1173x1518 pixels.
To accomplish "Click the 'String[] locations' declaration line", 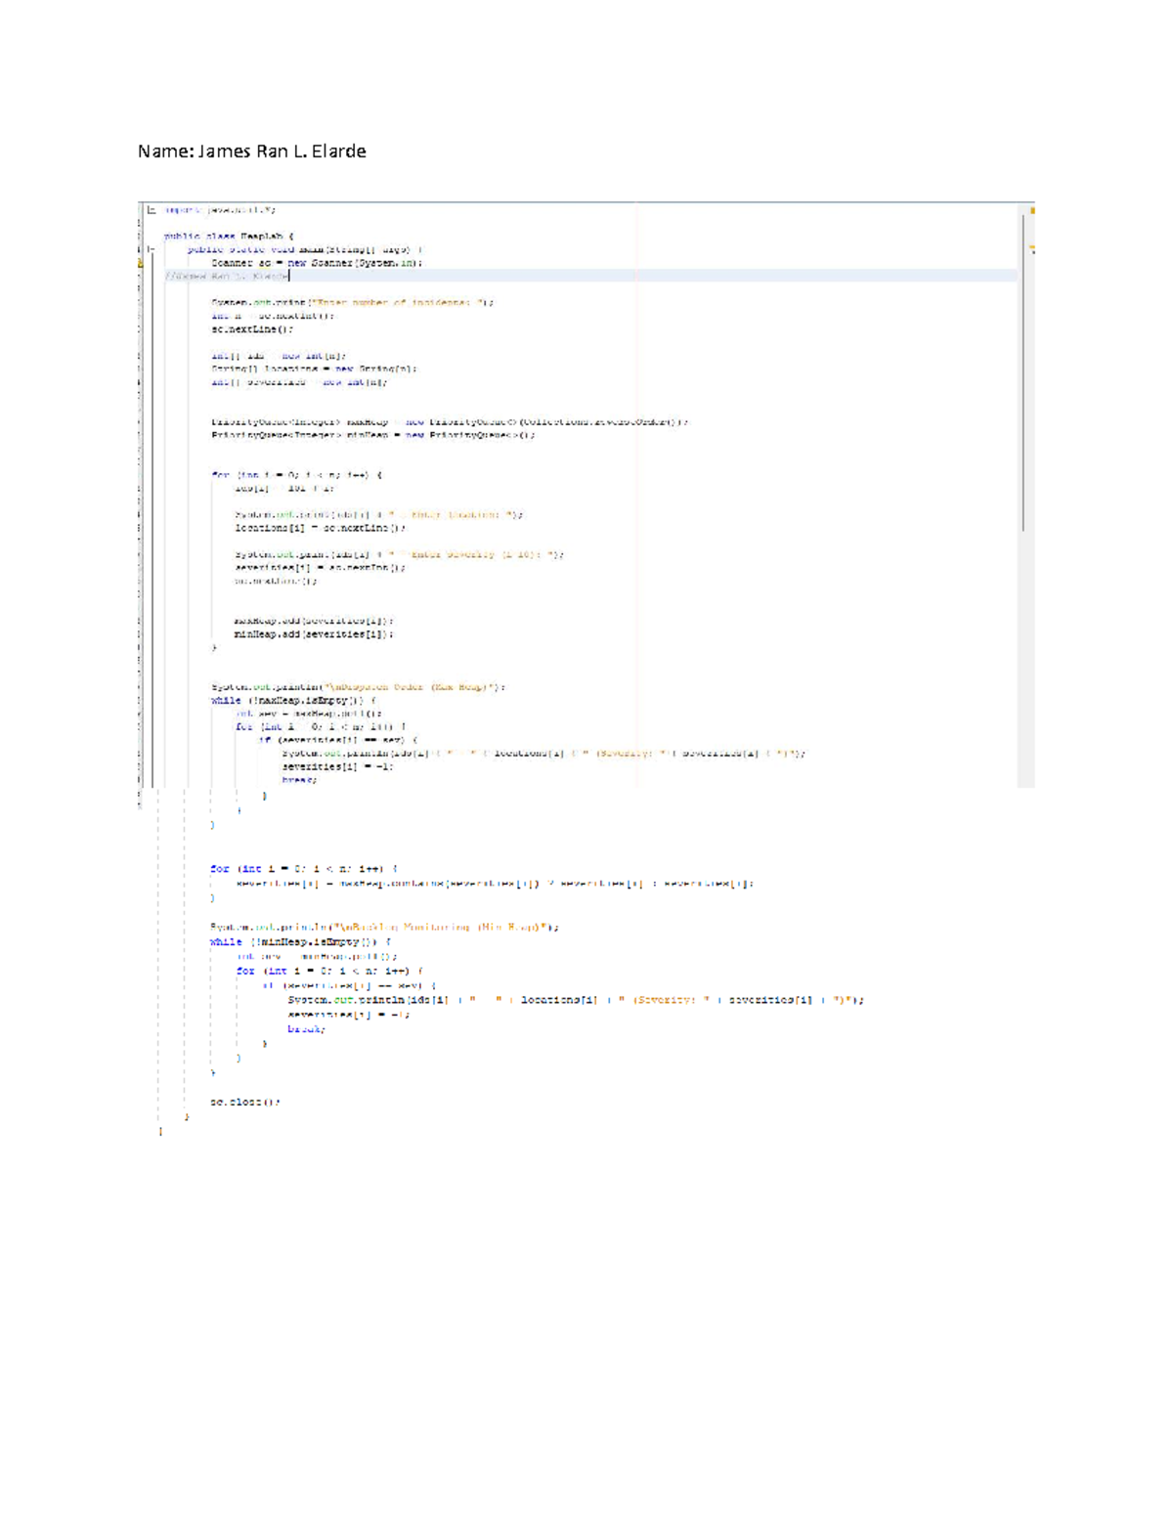I will click(314, 369).
